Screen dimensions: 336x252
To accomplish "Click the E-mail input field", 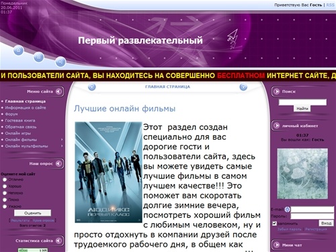I will point(312,210).
